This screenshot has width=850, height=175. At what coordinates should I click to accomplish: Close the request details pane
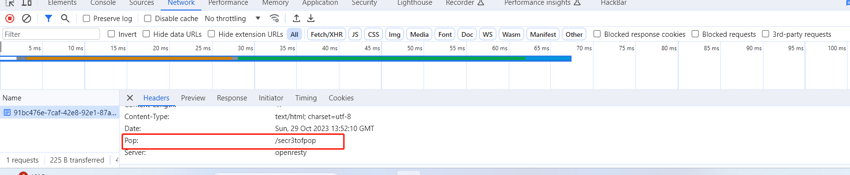click(x=130, y=98)
